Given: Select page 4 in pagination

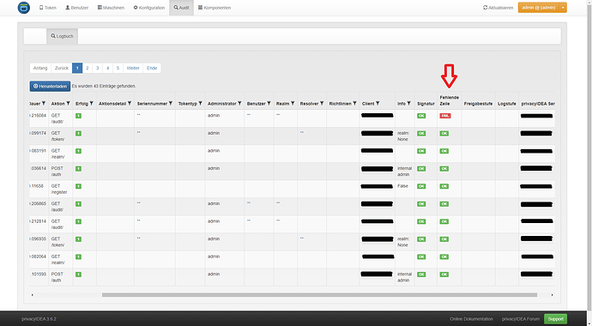Looking at the screenshot, I should [x=107, y=69].
